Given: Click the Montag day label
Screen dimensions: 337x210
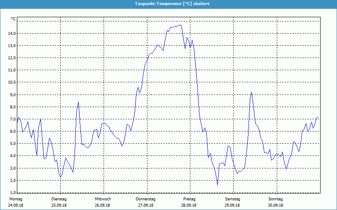Looking at the screenshot, I should (16, 199).
